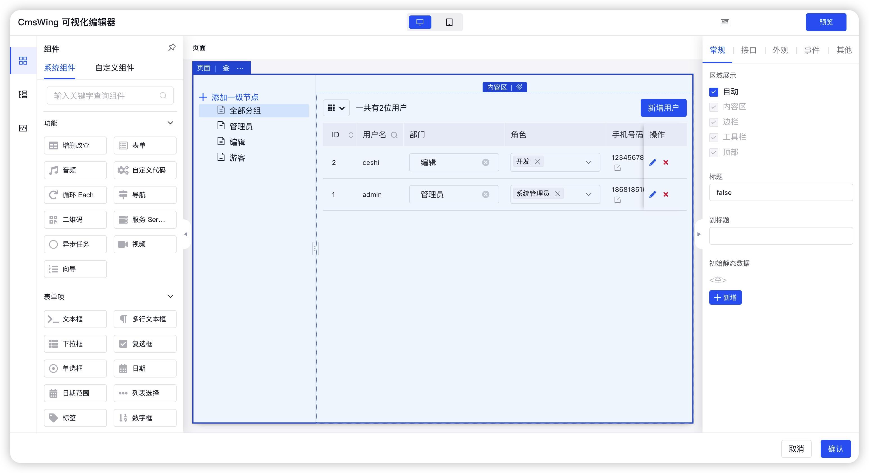869x473 pixels.
Task: Click plus icon for 添加一级节点
Action: pyautogui.click(x=203, y=97)
